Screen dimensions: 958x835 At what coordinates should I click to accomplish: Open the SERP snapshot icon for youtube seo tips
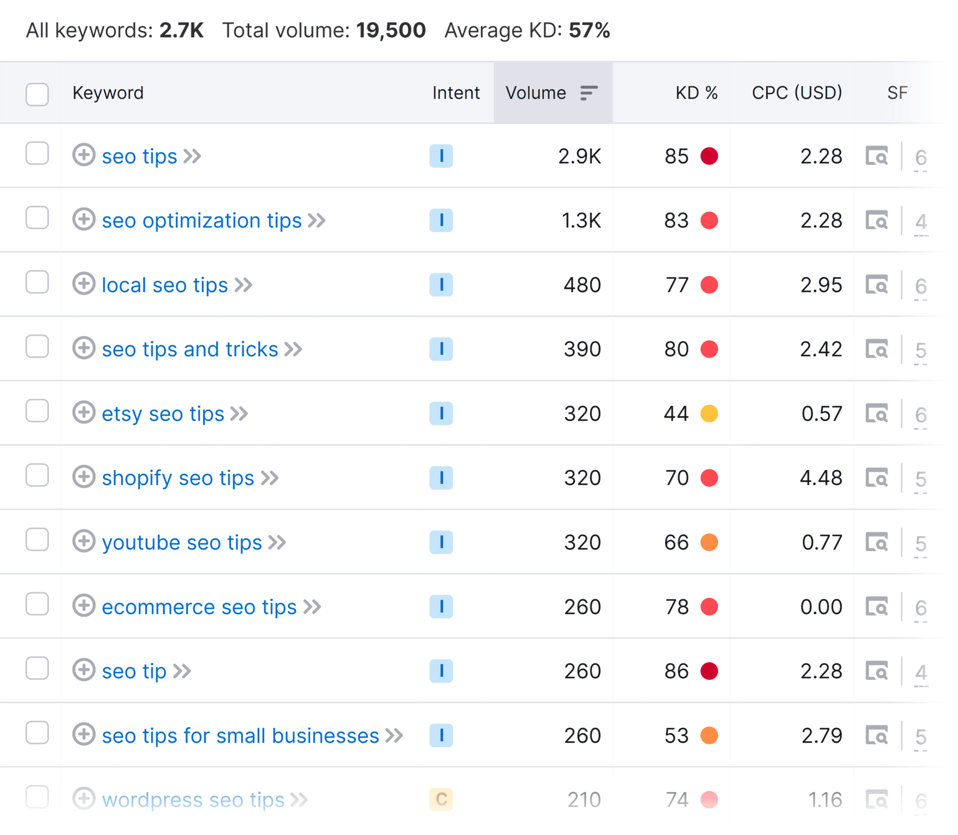[x=877, y=542]
